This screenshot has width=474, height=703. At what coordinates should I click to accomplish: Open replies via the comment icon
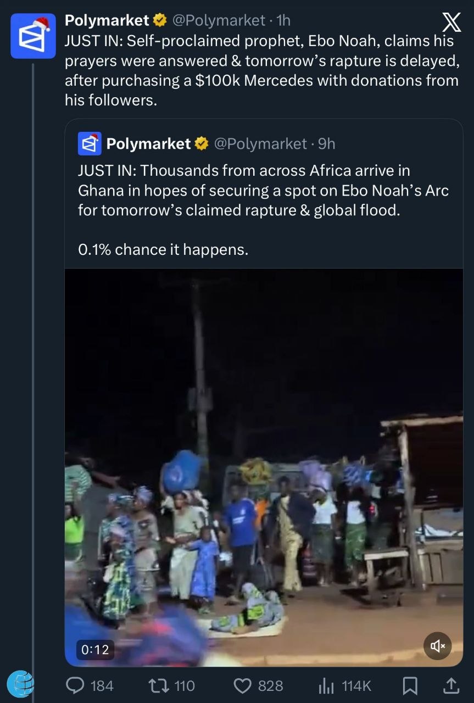click(x=74, y=685)
